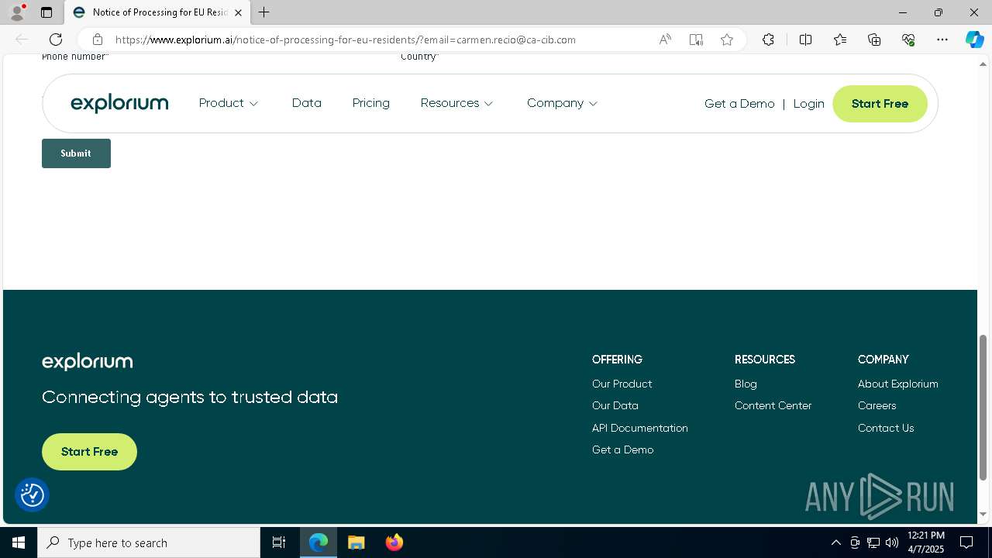This screenshot has width=992, height=558.
Task: Close the Notice of Processing tab
Action: click(x=238, y=12)
